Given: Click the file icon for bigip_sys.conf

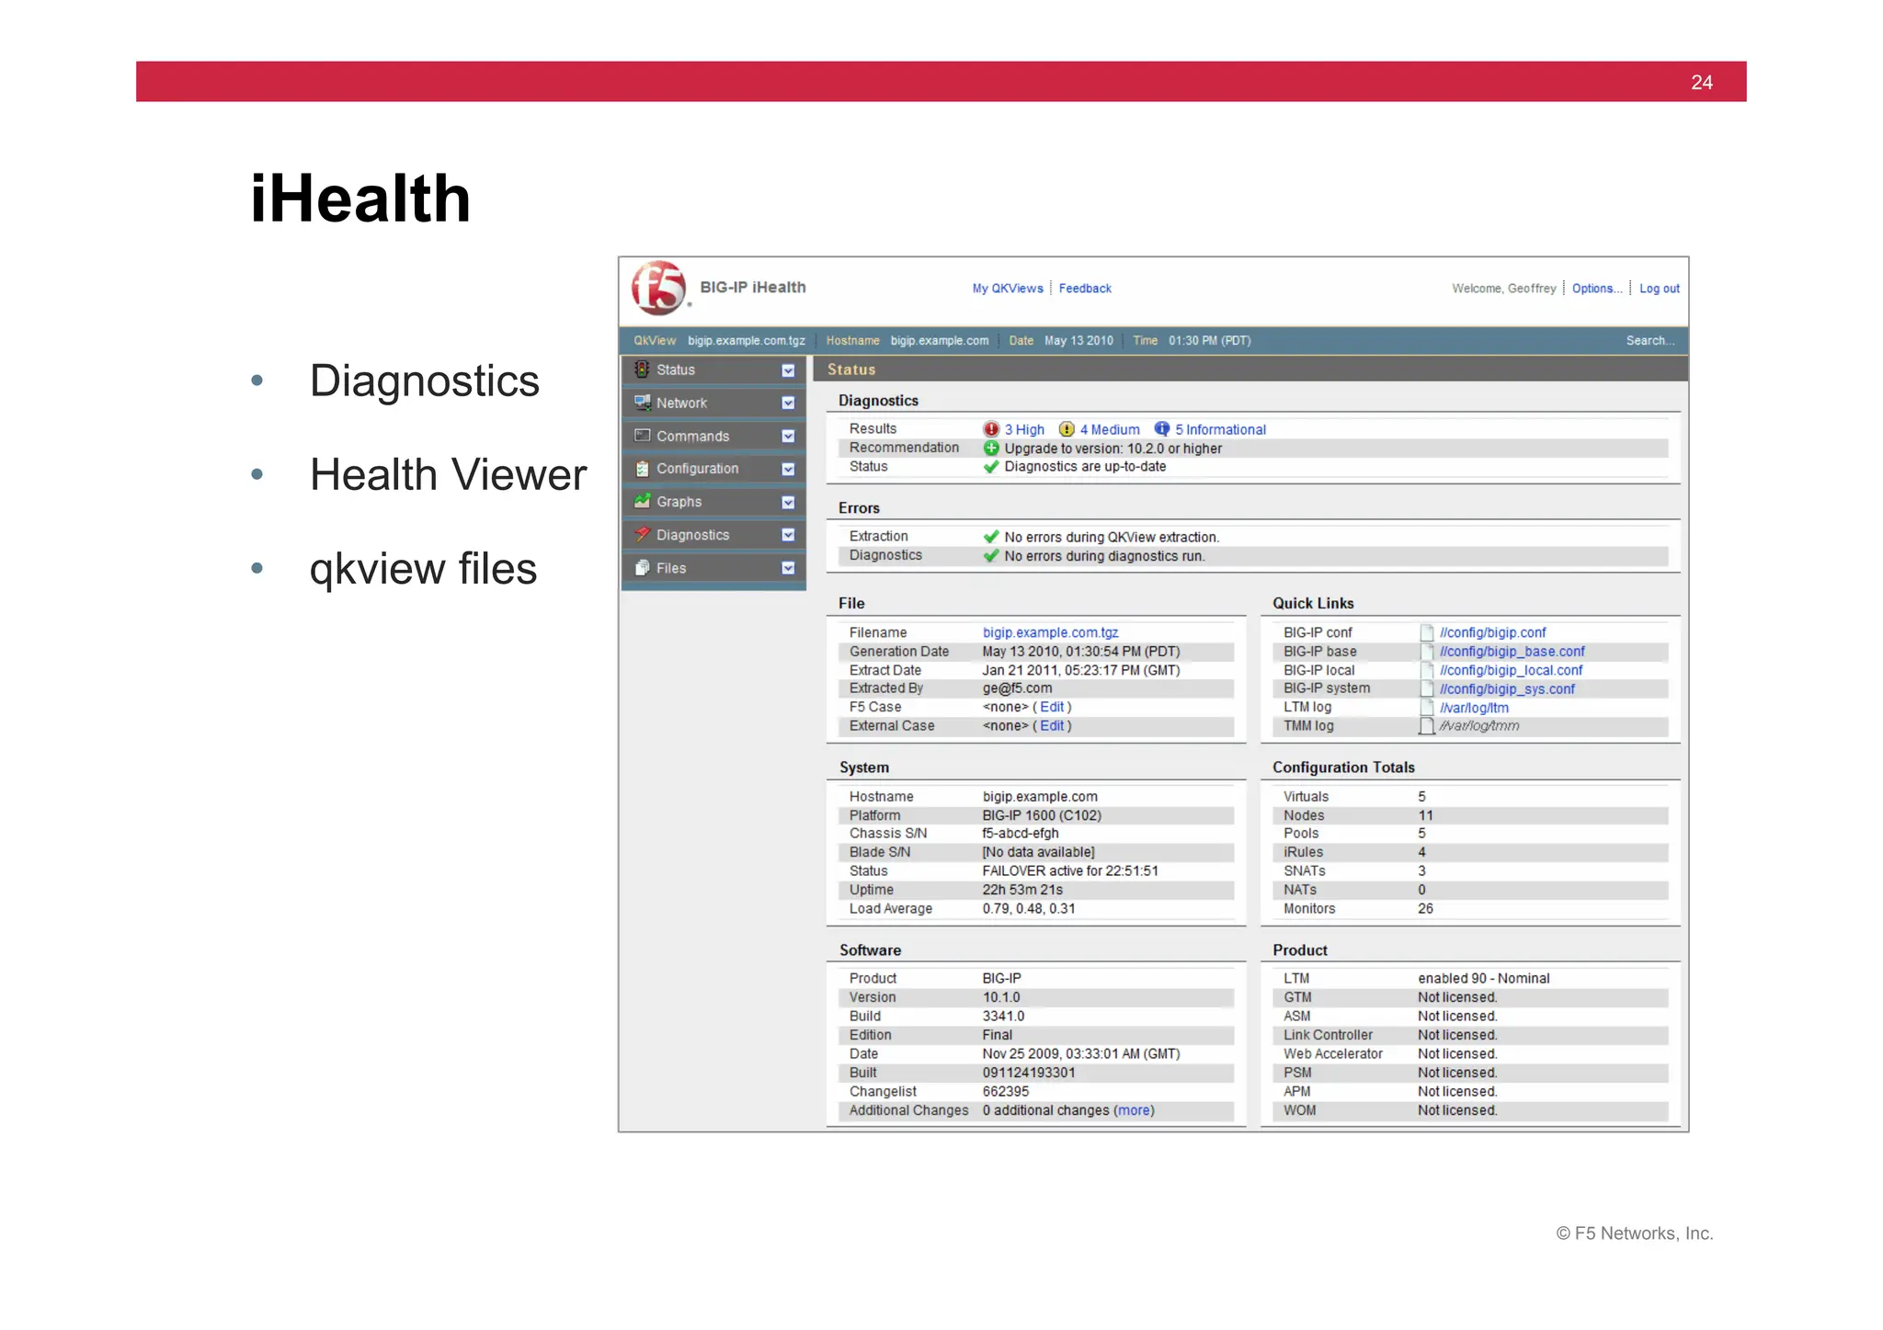Looking at the screenshot, I should pos(1427,688).
